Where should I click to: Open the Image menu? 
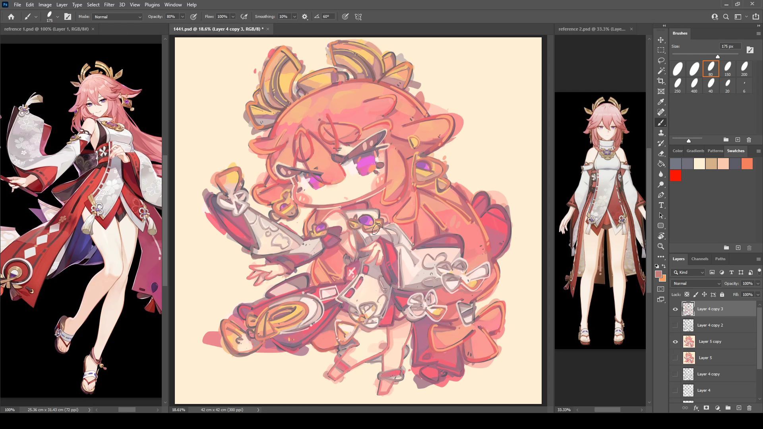45,5
